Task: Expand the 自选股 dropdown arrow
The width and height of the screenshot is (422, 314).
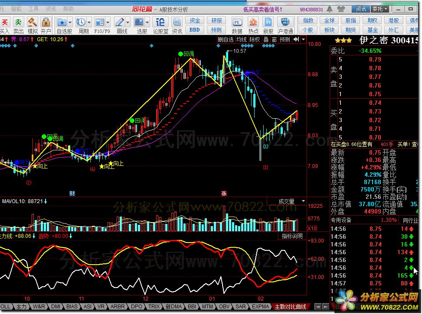Action: 70,23
